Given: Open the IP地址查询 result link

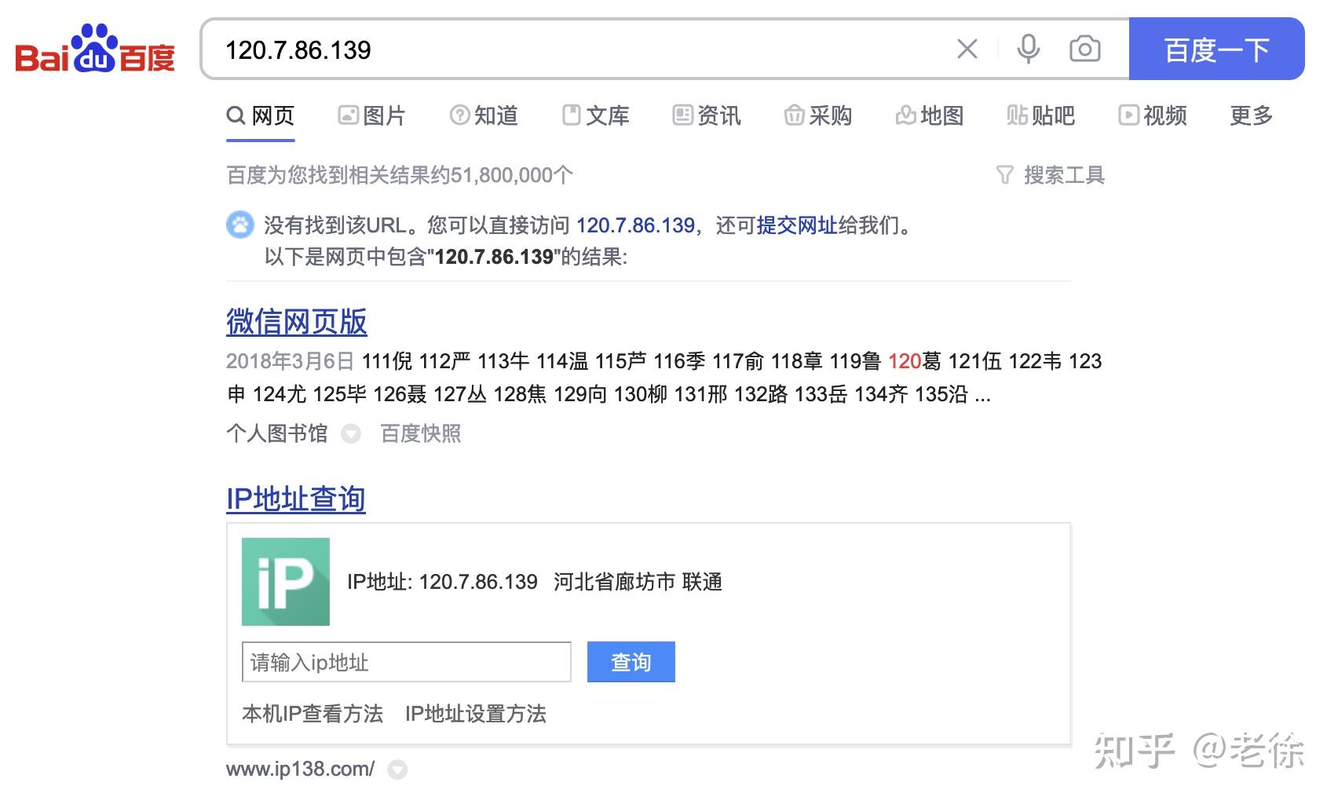Looking at the screenshot, I should 294,498.
